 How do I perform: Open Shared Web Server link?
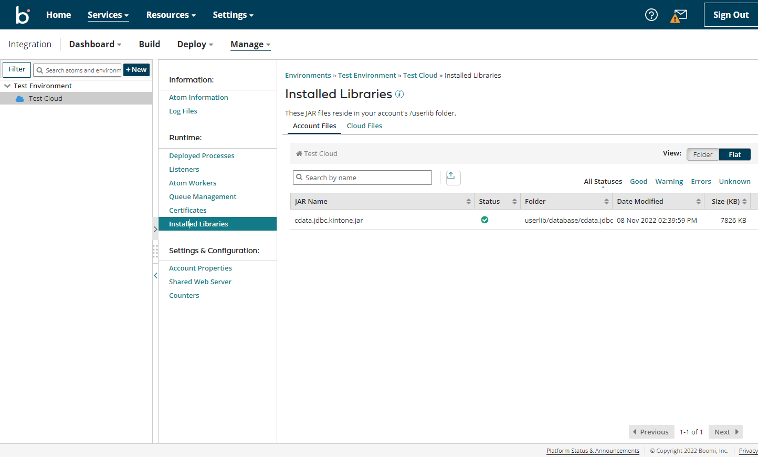click(x=200, y=282)
